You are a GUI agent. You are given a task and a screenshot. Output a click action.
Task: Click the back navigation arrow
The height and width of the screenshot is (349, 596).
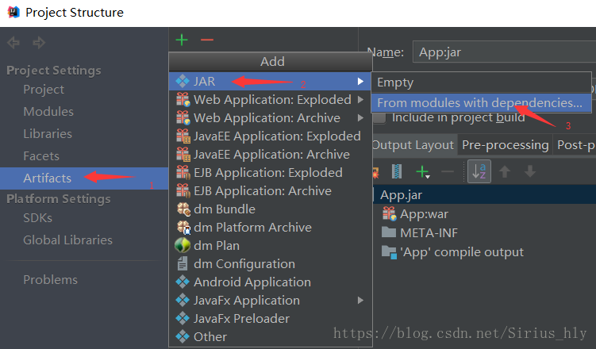13,43
